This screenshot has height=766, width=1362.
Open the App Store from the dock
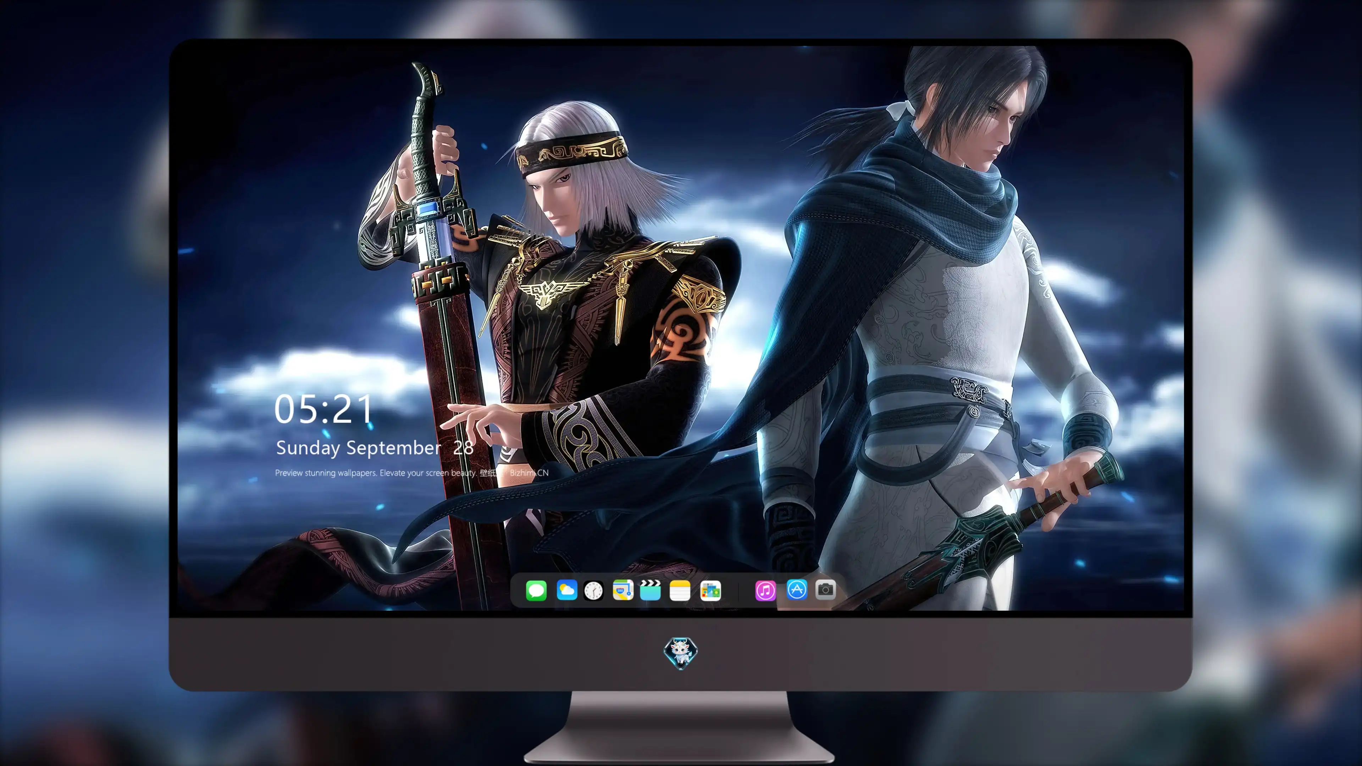pyautogui.click(x=797, y=589)
